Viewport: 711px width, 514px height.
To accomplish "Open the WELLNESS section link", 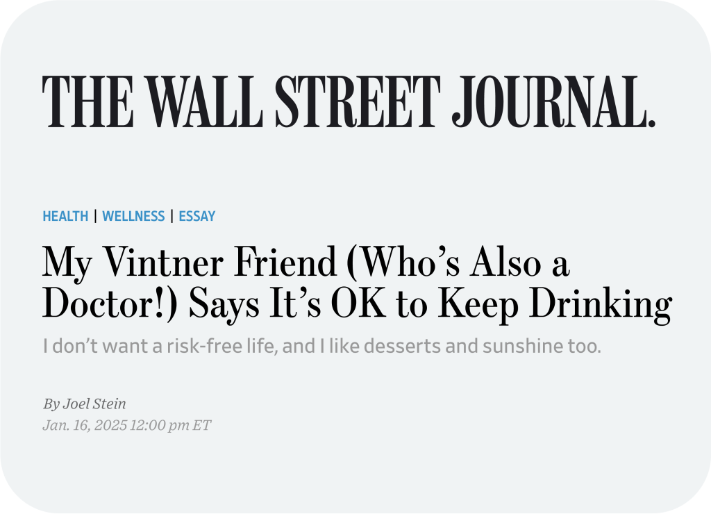I will click(x=133, y=216).
